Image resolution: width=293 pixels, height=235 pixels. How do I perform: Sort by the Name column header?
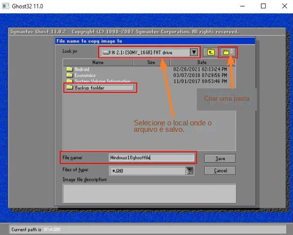(98, 62)
